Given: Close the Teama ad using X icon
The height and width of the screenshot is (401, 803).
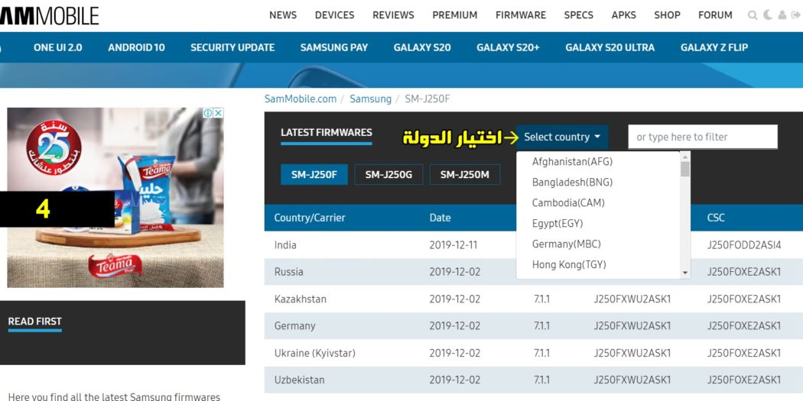Looking at the screenshot, I should tap(218, 113).
